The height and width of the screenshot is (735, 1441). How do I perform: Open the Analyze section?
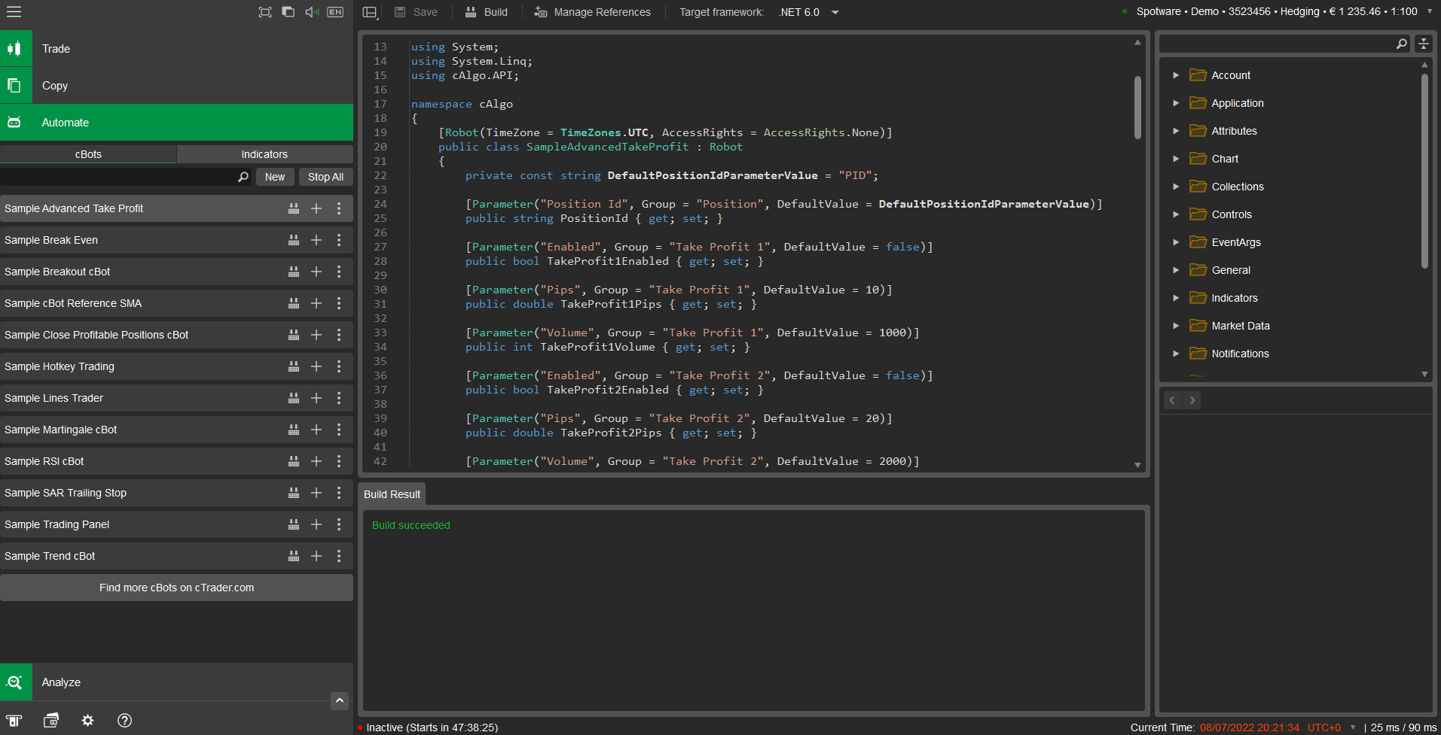(x=176, y=682)
